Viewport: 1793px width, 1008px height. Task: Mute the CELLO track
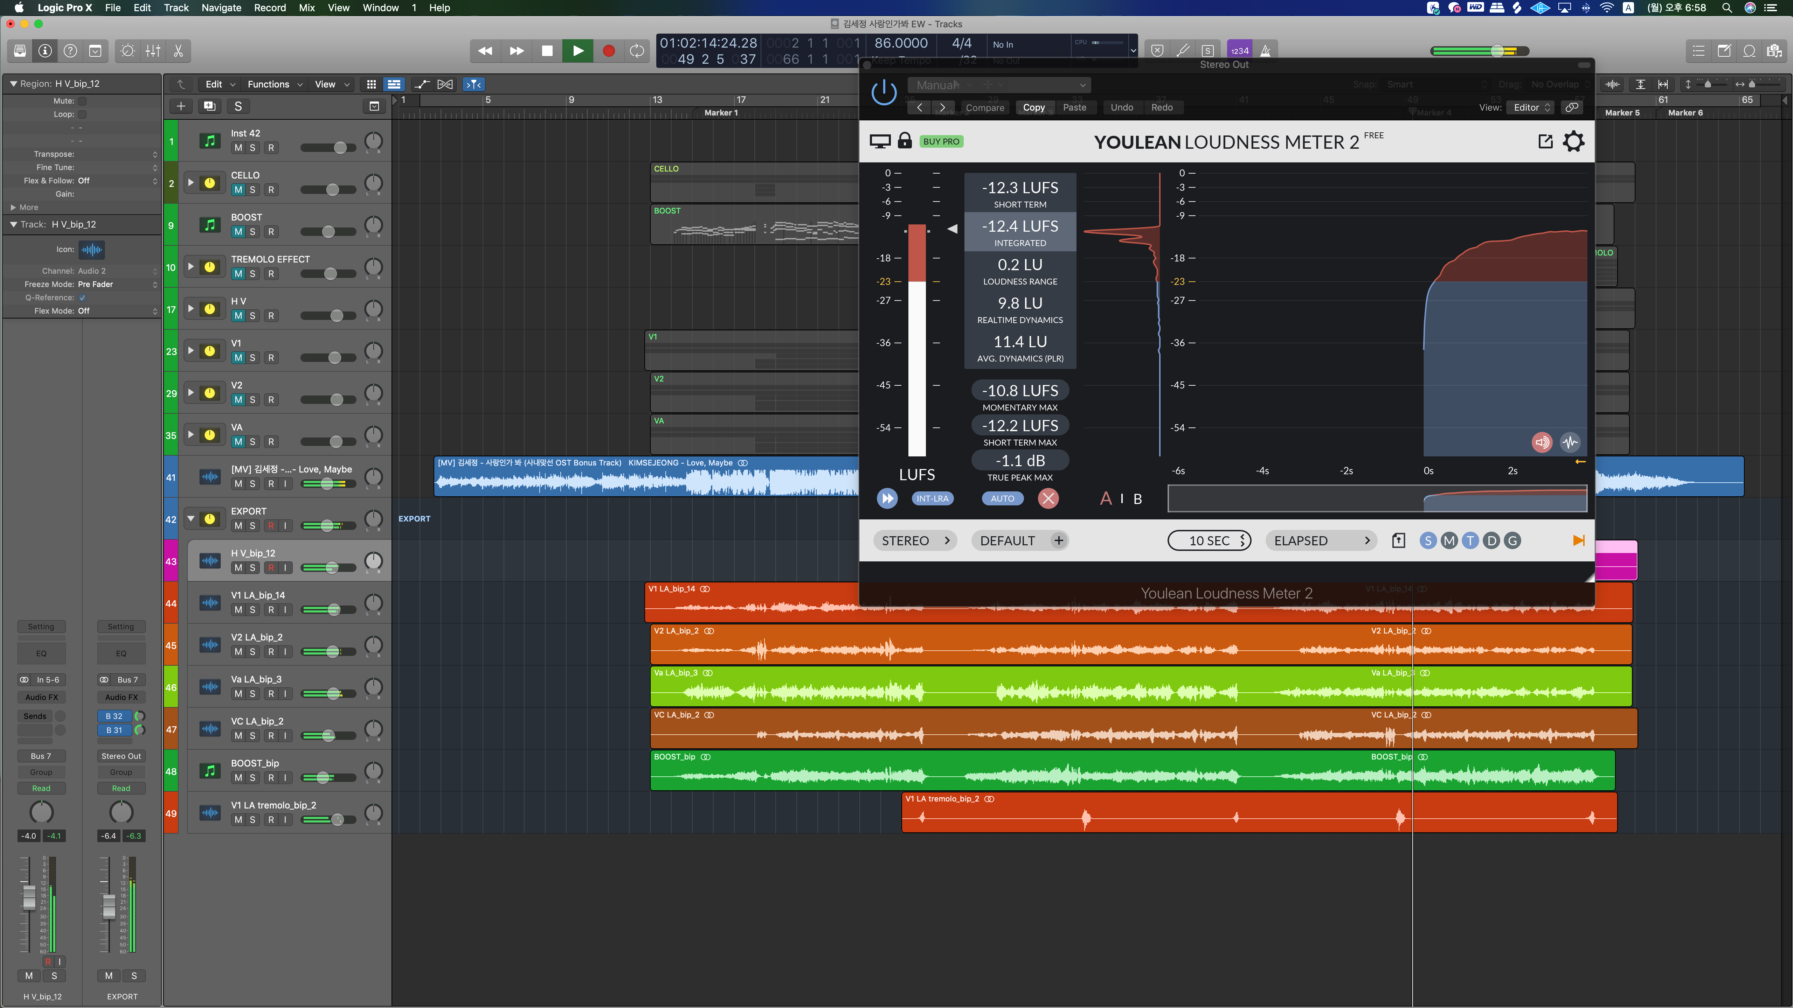[x=238, y=190]
